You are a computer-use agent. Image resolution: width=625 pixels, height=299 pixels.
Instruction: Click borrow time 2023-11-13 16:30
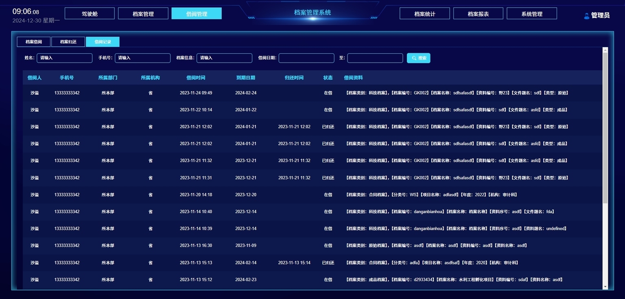[196, 246]
